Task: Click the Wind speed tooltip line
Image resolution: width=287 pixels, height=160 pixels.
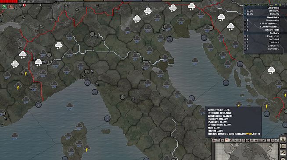Action: [x=220, y=116]
